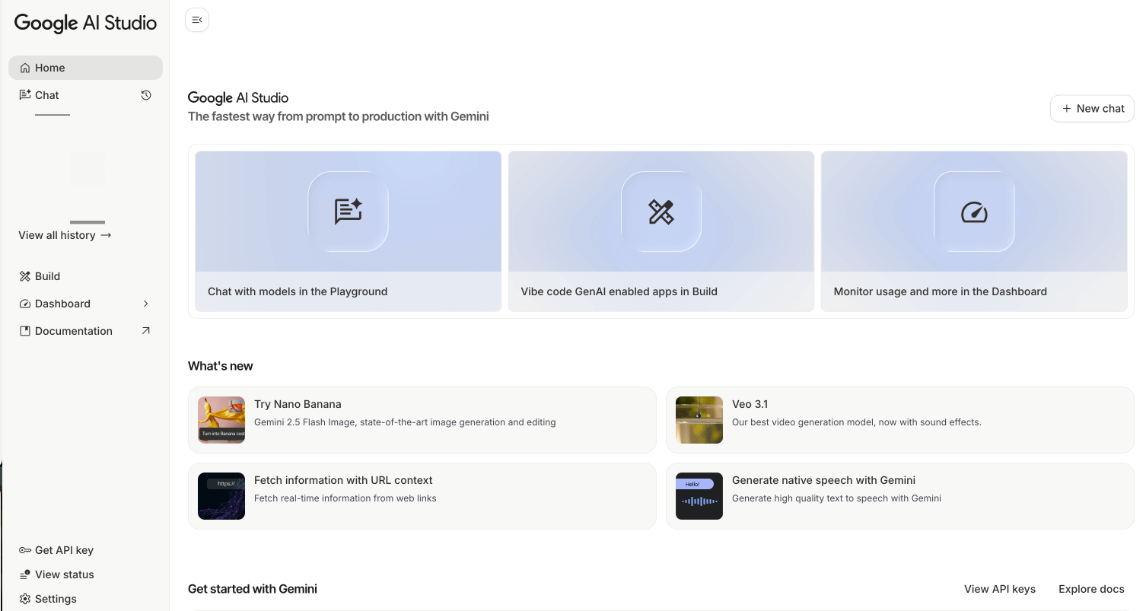The height and width of the screenshot is (611, 1146).
Task: Open Settings gear icon in sidebar
Action: tap(25, 599)
